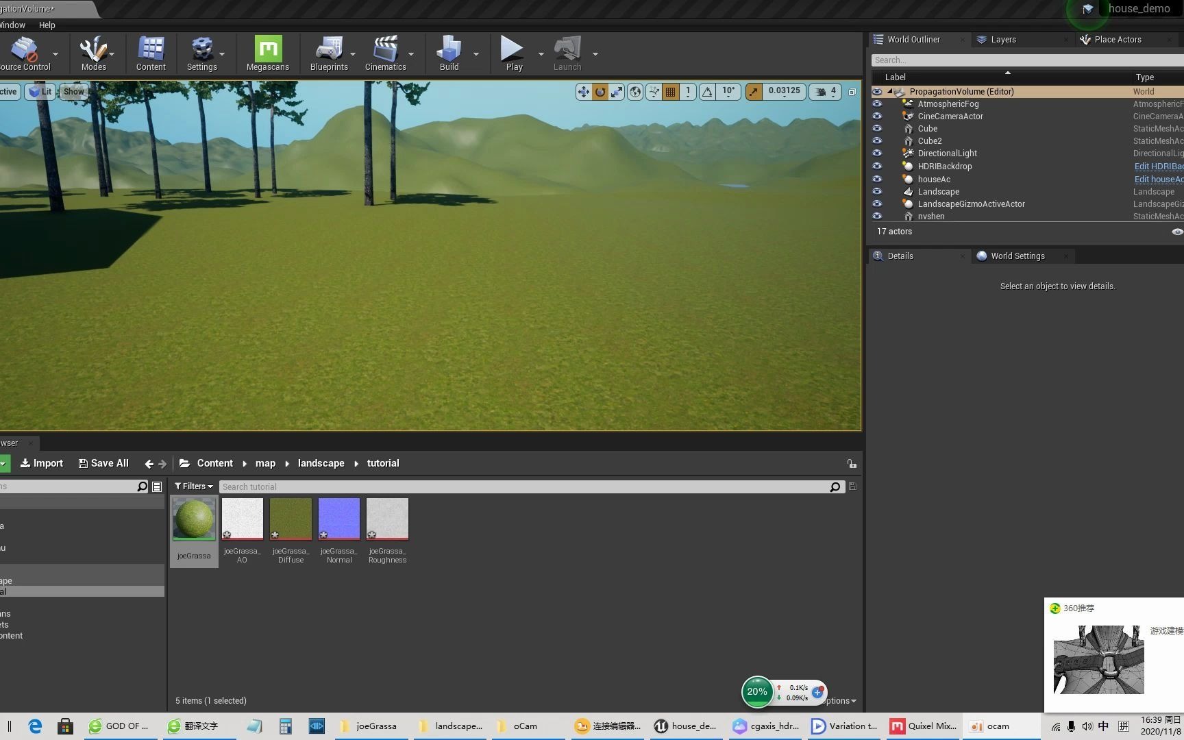Click the Cinematics toolbar icon
This screenshot has width=1184, height=740.
386,51
